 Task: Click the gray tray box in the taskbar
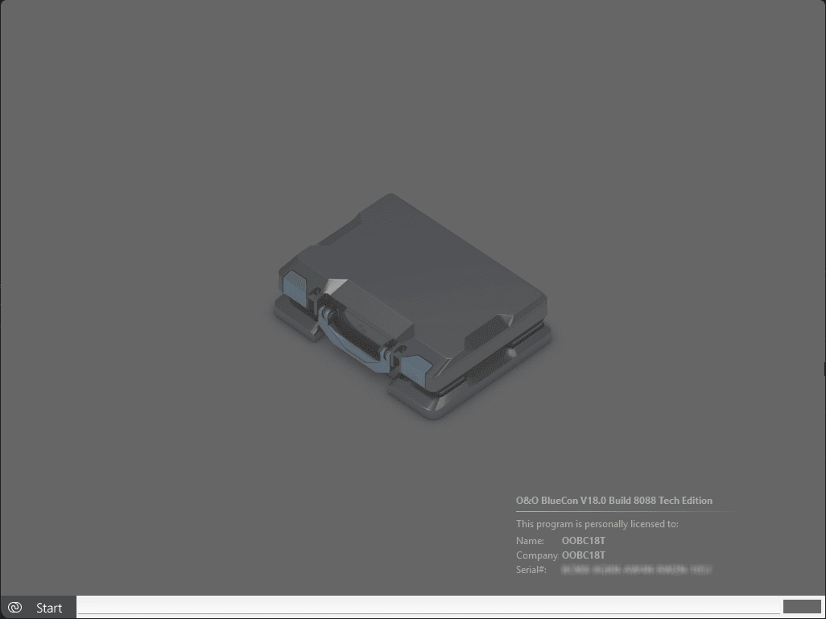point(802,607)
